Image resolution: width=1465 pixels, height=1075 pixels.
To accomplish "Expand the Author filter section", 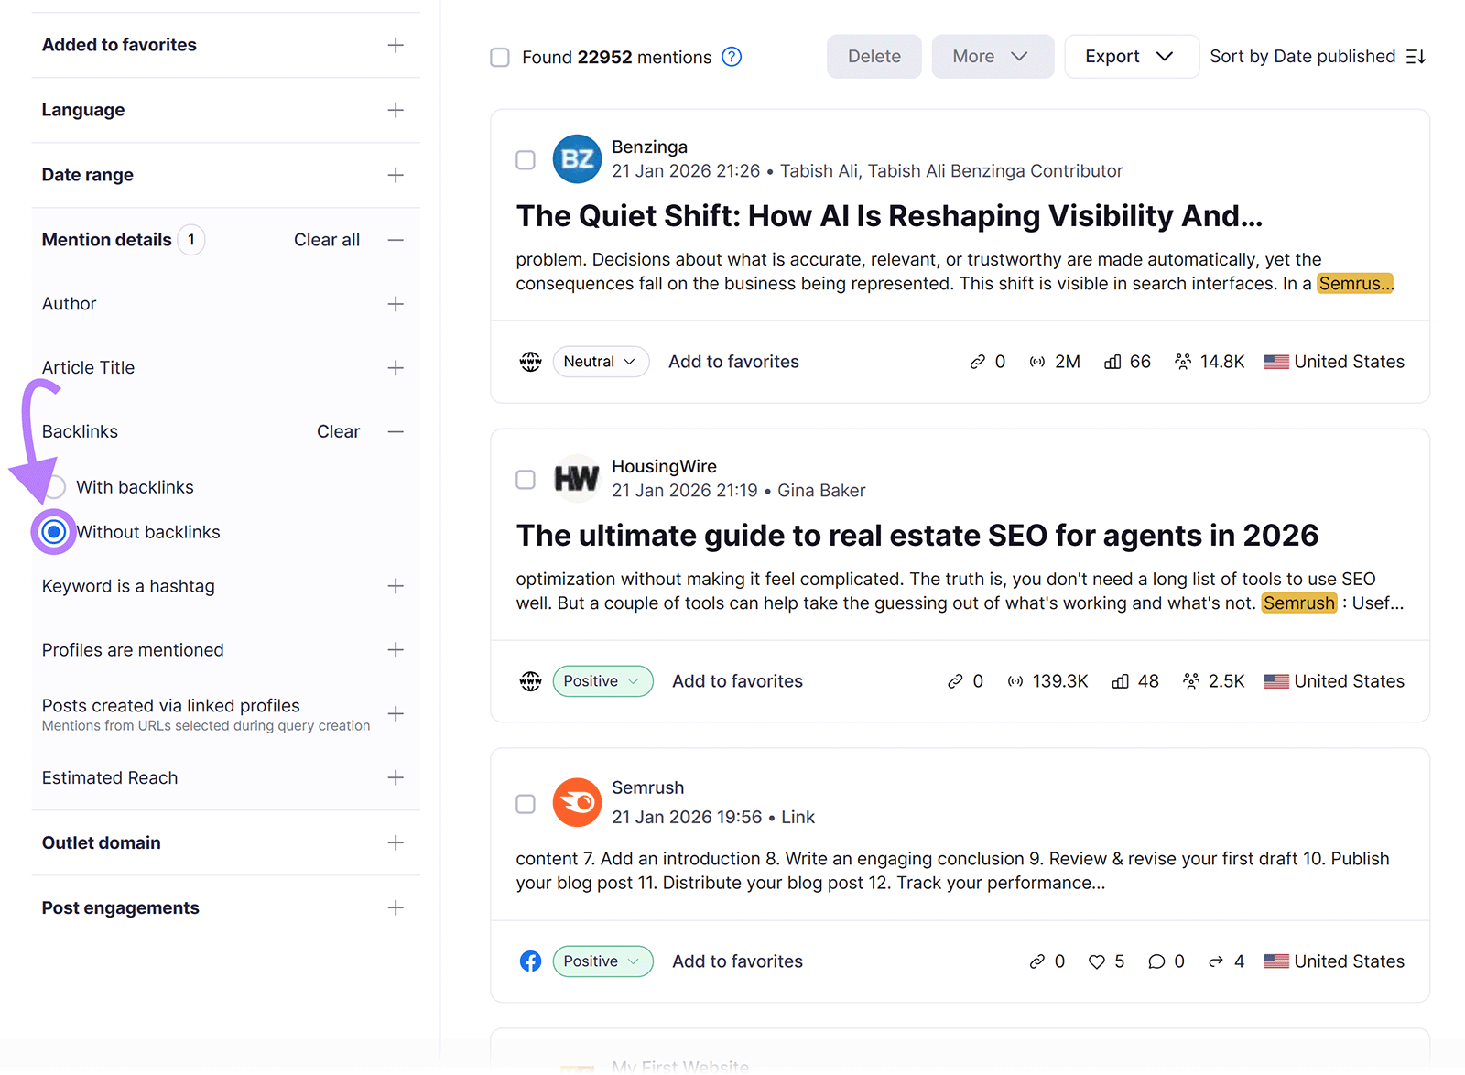I will pos(396,303).
